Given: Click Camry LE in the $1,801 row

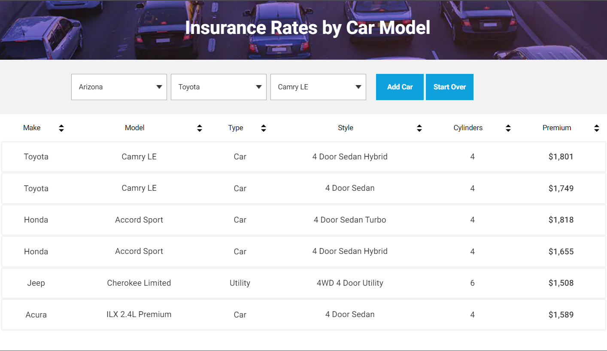Looking at the screenshot, I should (139, 157).
